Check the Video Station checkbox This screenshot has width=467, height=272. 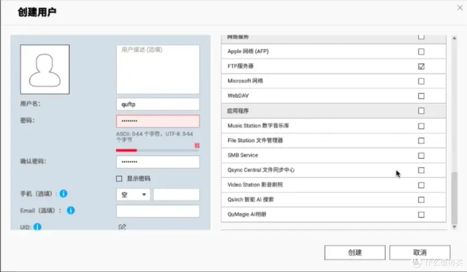click(x=421, y=185)
